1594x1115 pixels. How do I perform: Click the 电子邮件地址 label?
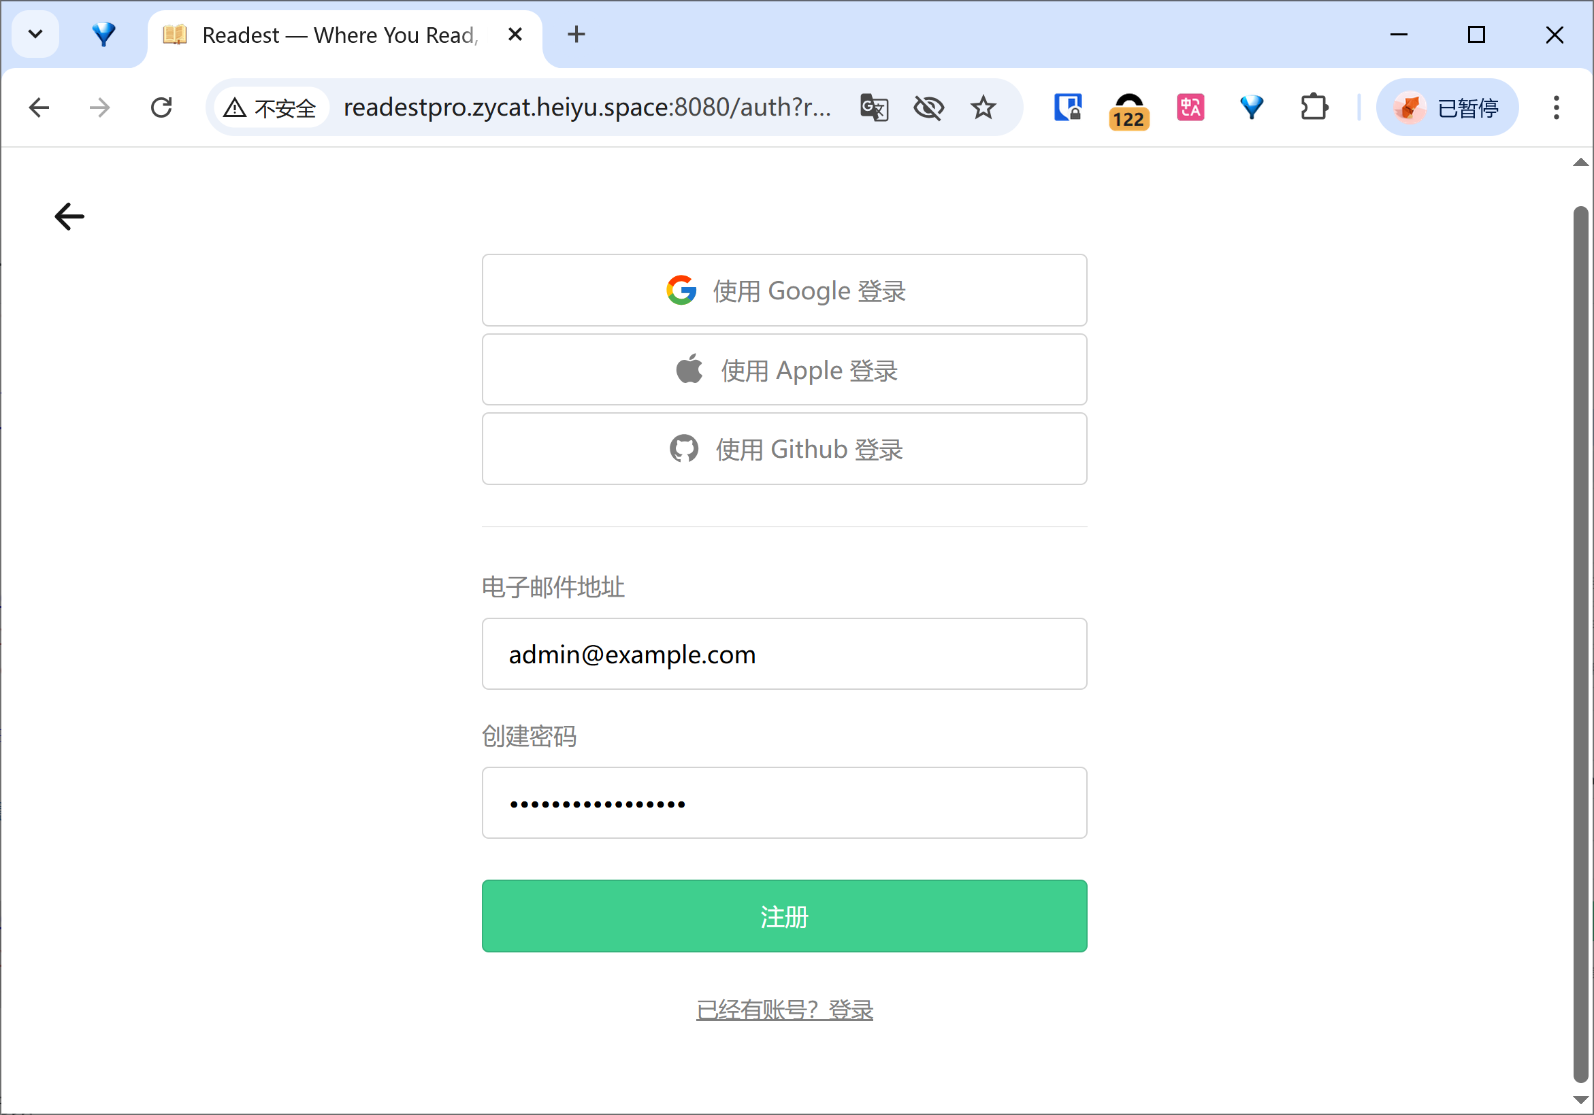(553, 587)
